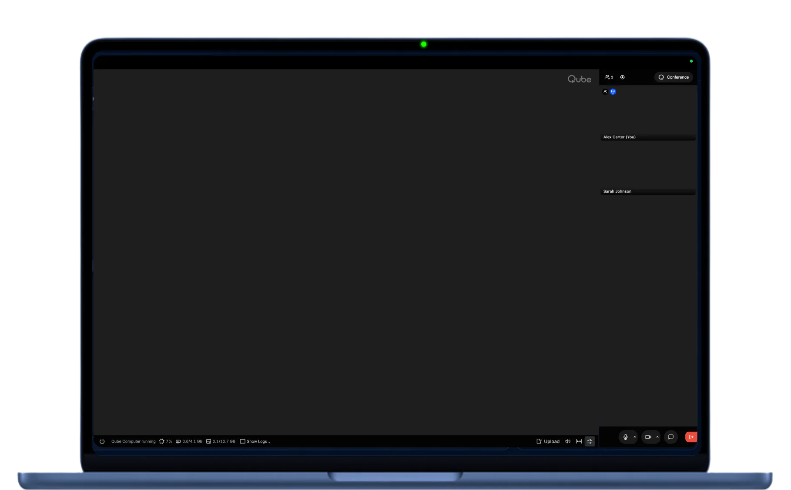
Task: Click the disk usage 2.1/12.7 GB icon
Action: click(x=208, y=441)
